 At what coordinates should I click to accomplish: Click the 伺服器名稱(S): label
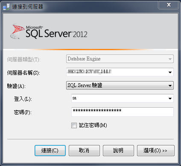click(23, 73)
